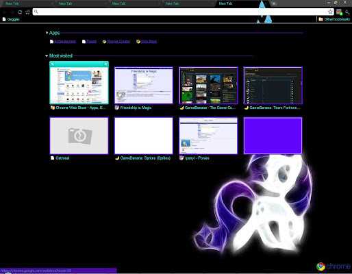Click the 'GameBanana: Team Fortress...' title
352x274 pixels.
tap(275, 108)
